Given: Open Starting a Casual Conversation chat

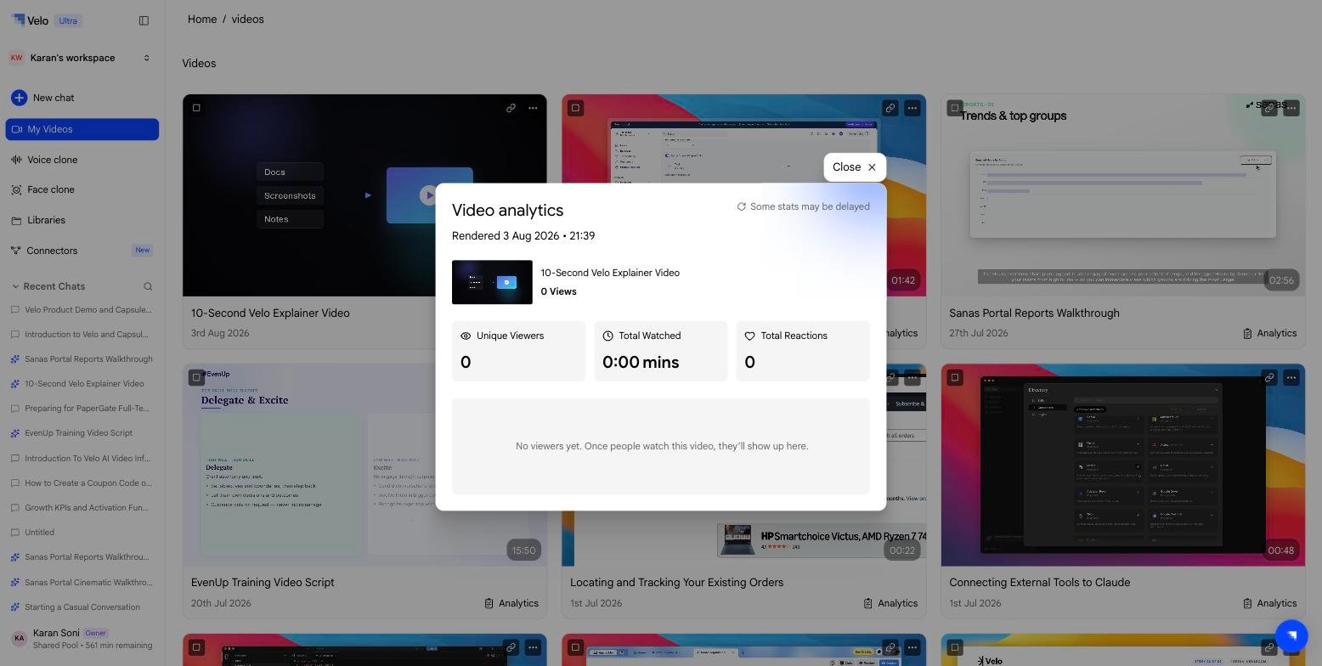Looking at the screenshot, I should point(82,607).
